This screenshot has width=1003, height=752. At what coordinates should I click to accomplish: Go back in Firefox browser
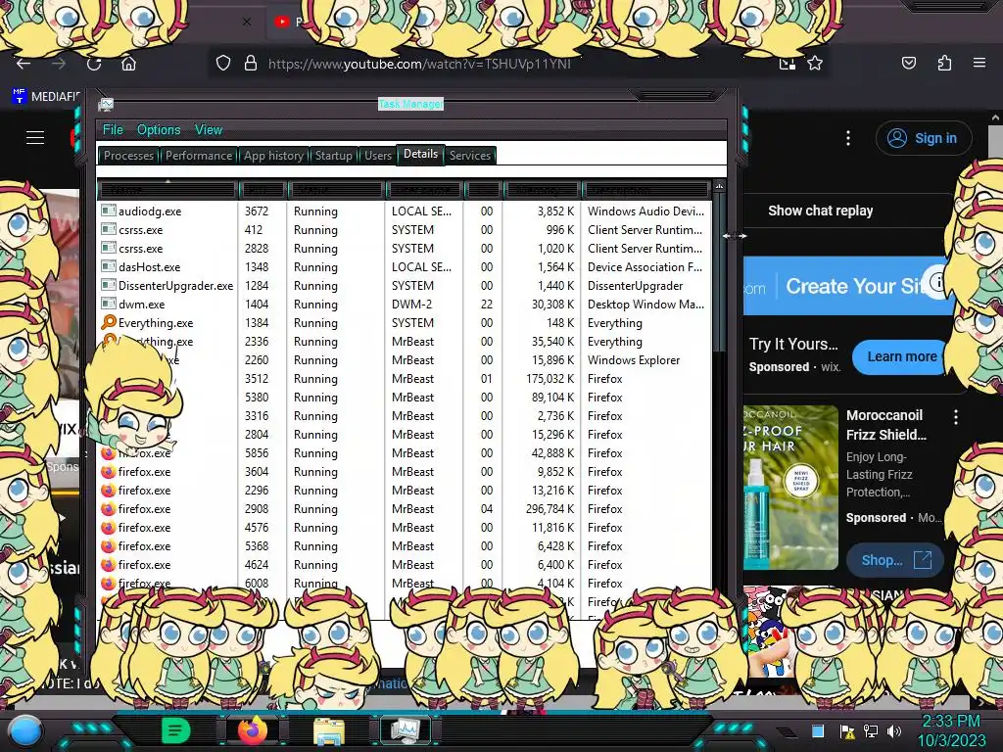(x=24, y=64)
